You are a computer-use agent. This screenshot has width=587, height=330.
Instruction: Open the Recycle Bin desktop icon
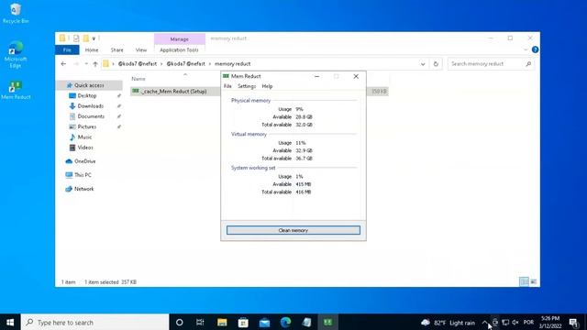(x=16, y=14)
